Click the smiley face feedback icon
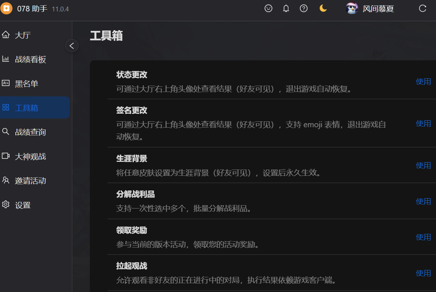 pos(269,8)
